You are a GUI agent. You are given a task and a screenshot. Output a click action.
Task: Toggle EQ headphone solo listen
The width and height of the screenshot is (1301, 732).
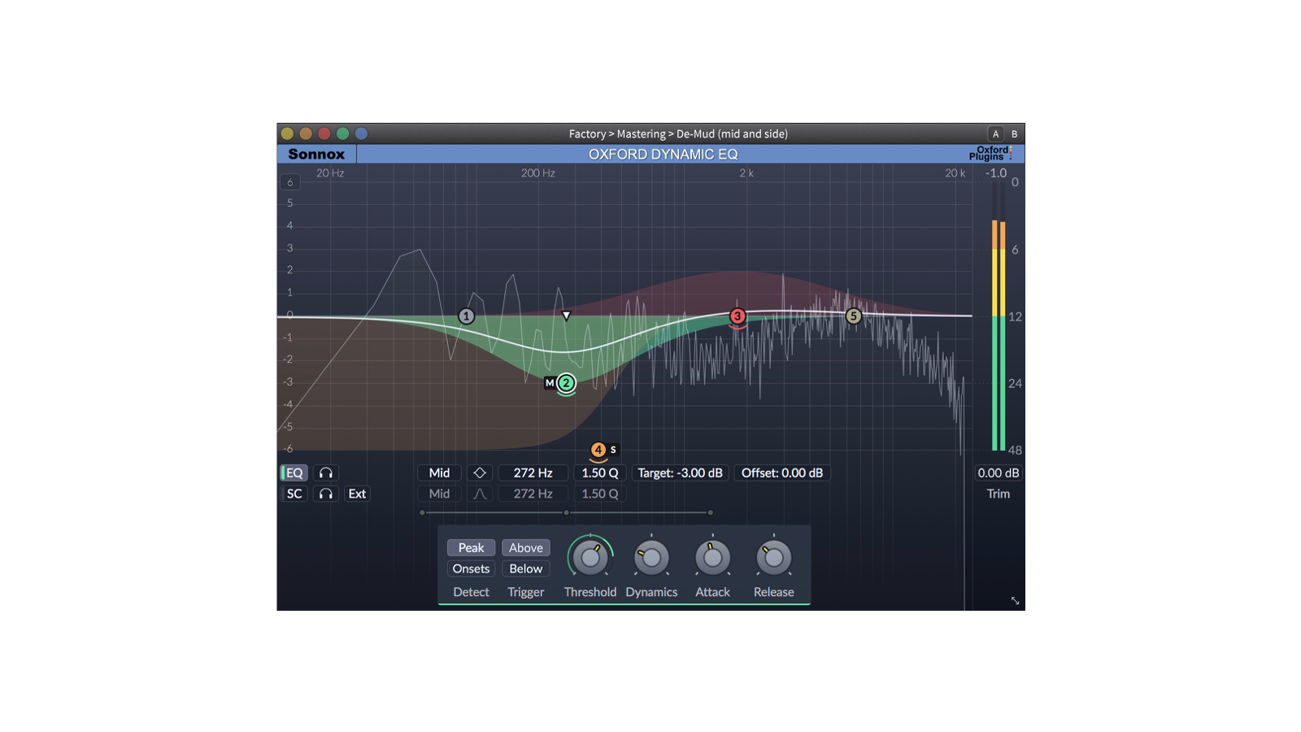tap(325, 473)
